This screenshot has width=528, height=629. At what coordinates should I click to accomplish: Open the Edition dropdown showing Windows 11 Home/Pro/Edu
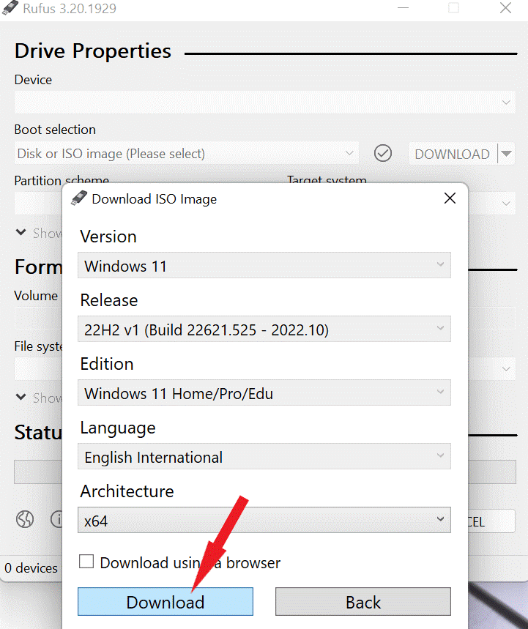pyautogui.click(x=264, y=392)
